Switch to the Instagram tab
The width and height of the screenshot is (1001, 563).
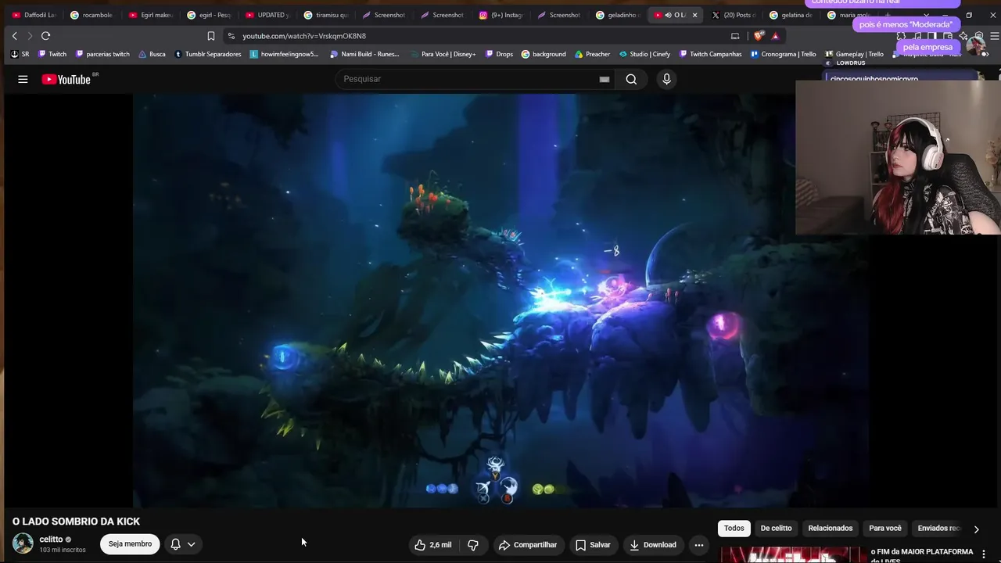[501, 15]
